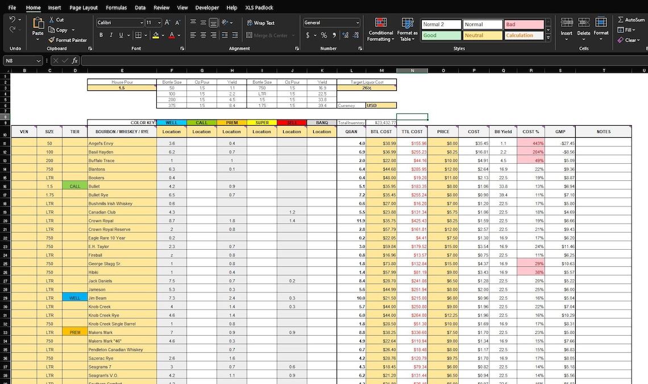Click the Undo arrow icon
Viewport: 648px width, 384px height.
pyautogui.click(x=13, y=19)
